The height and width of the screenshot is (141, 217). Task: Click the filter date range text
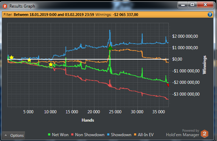pyautogui.click(x=54, y=15)
